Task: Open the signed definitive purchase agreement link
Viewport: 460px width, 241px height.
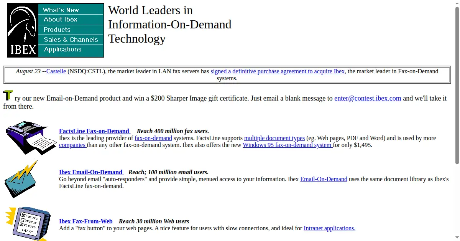Action: pyautogui.click(x=278, y=71)
